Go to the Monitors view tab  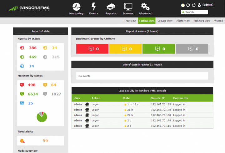[x=202, y=21]
